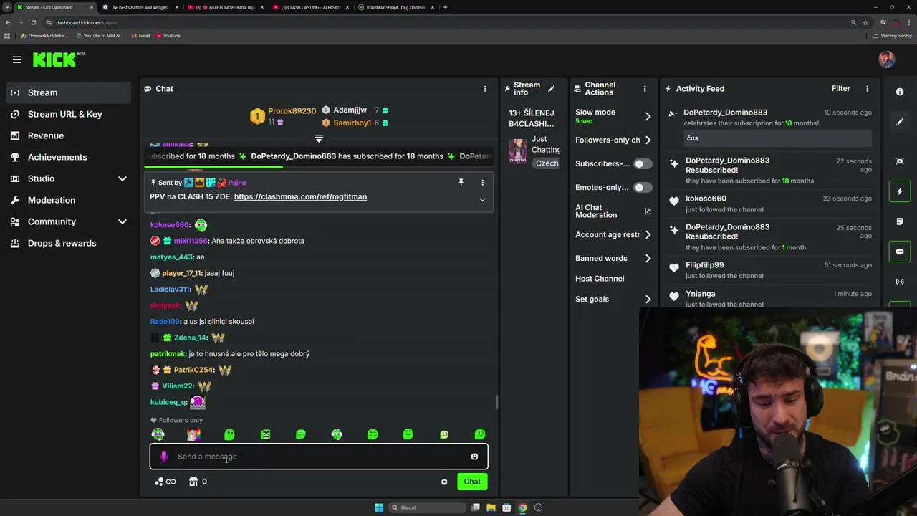Click the broadcast signal icon in the right toolbar
The height and width of the screenshot is (516, 917).
click(900, 282)
